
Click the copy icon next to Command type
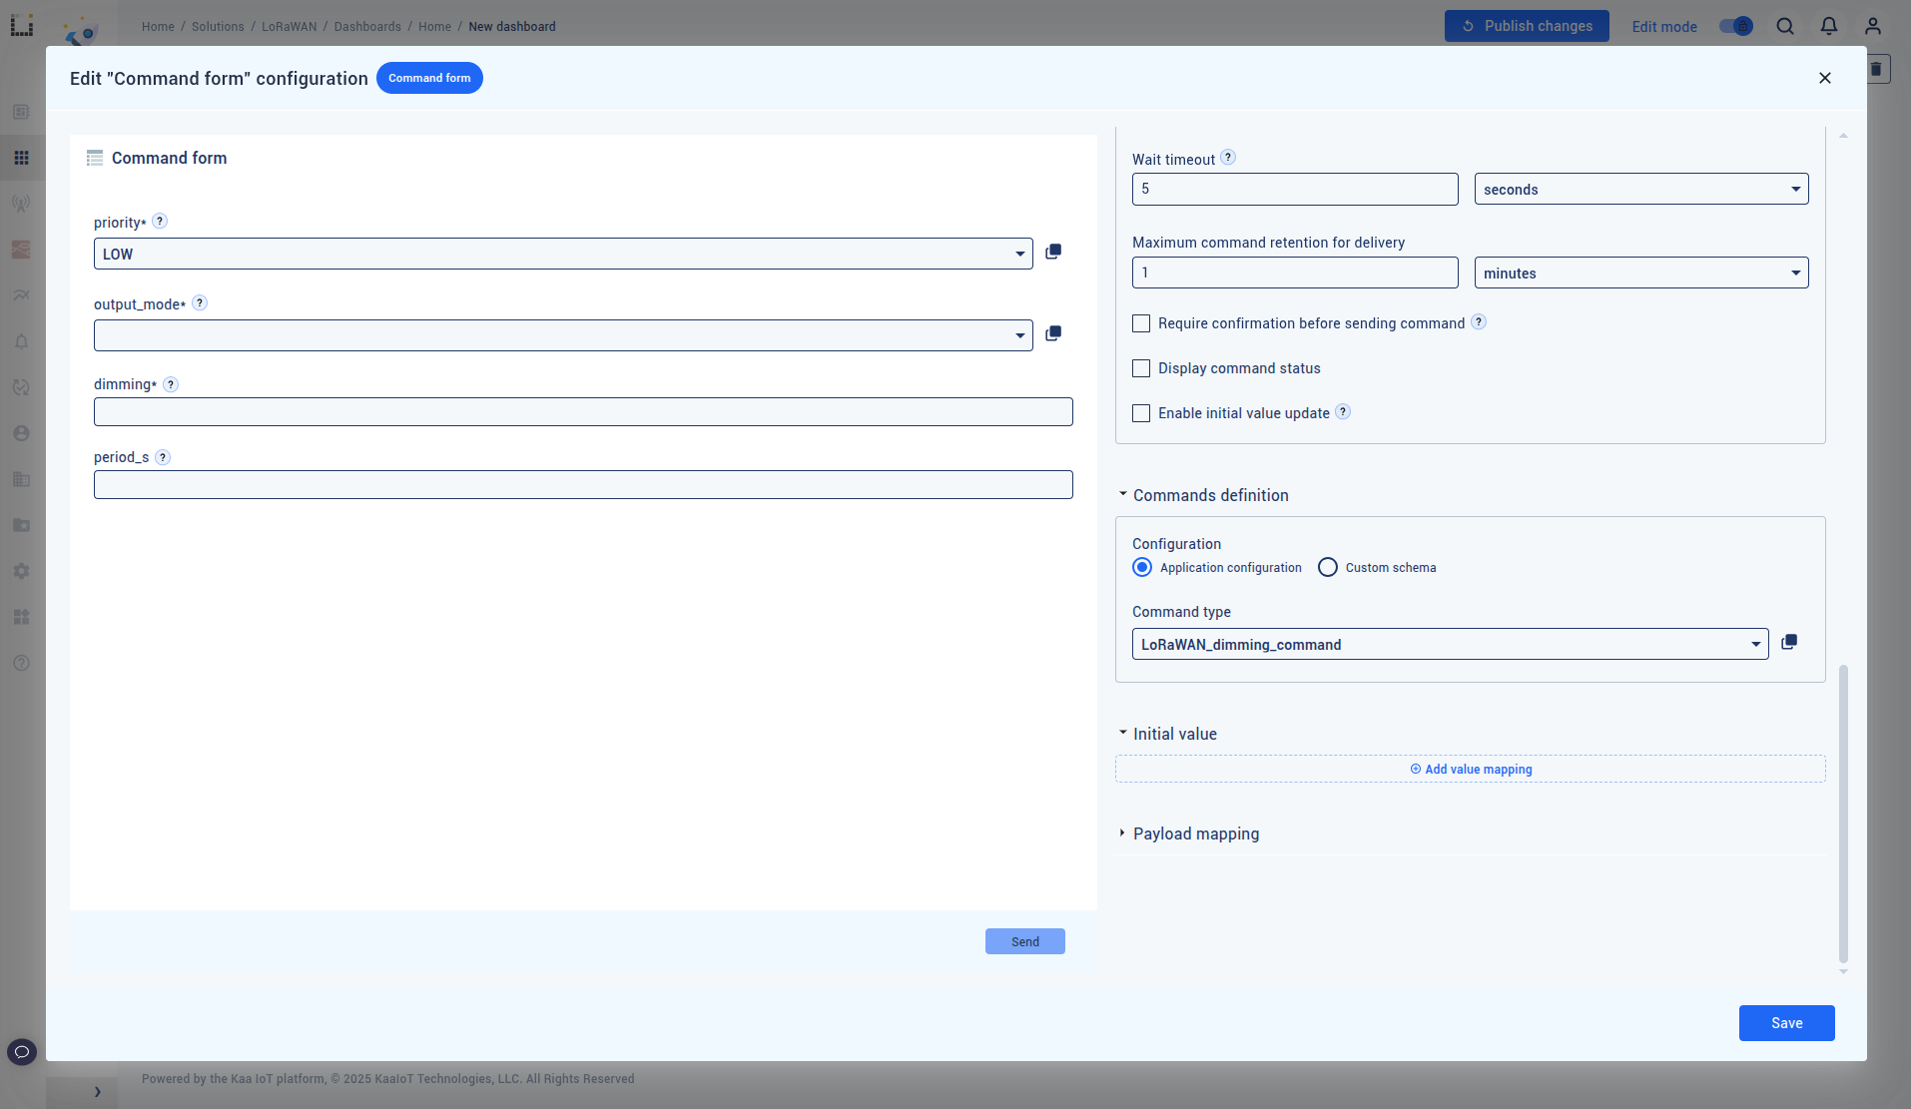coord(1788,643)
